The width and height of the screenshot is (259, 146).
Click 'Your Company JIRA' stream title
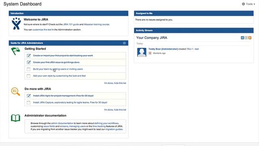(x=152, y=38)
